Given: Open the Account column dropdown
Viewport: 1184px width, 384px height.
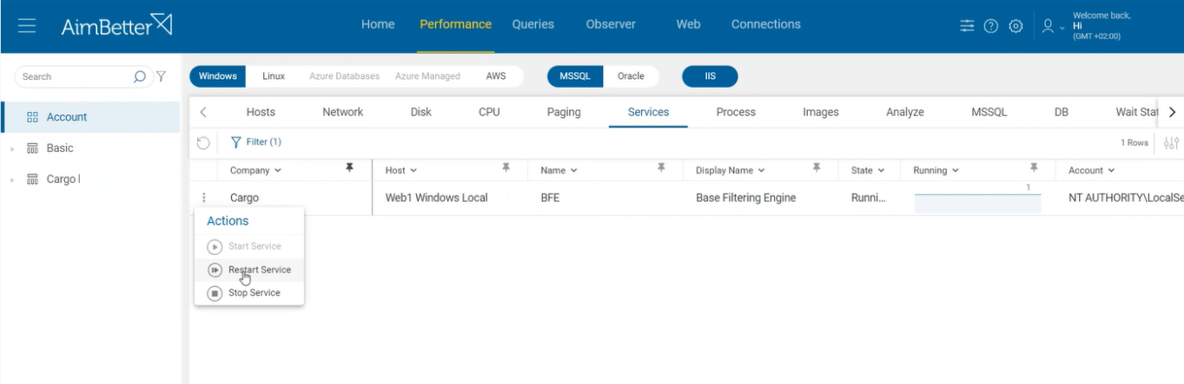Looking at the screenshot, I should [1111, 171].
